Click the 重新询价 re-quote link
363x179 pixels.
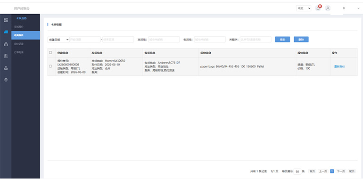coord(339,66)
